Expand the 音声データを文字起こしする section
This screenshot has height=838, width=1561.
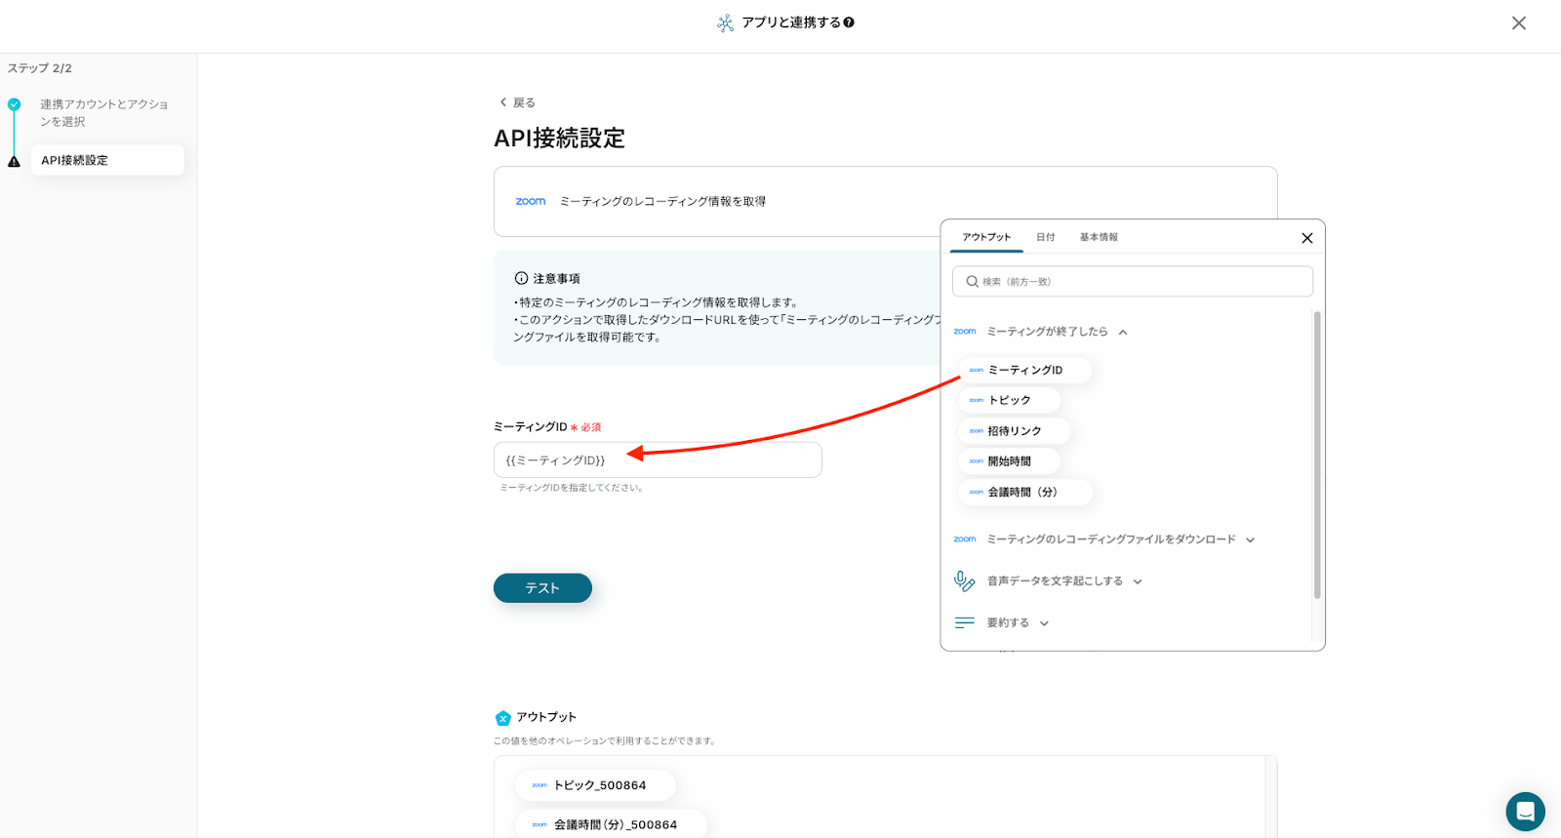pyautogui.click(x=1138, y=582)
